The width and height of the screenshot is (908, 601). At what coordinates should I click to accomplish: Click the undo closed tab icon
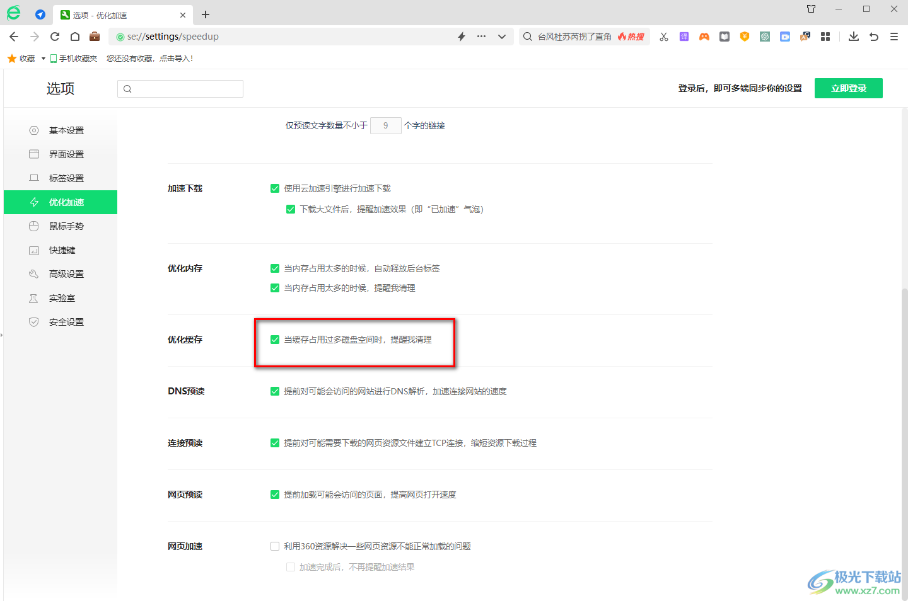click(874, 37)
